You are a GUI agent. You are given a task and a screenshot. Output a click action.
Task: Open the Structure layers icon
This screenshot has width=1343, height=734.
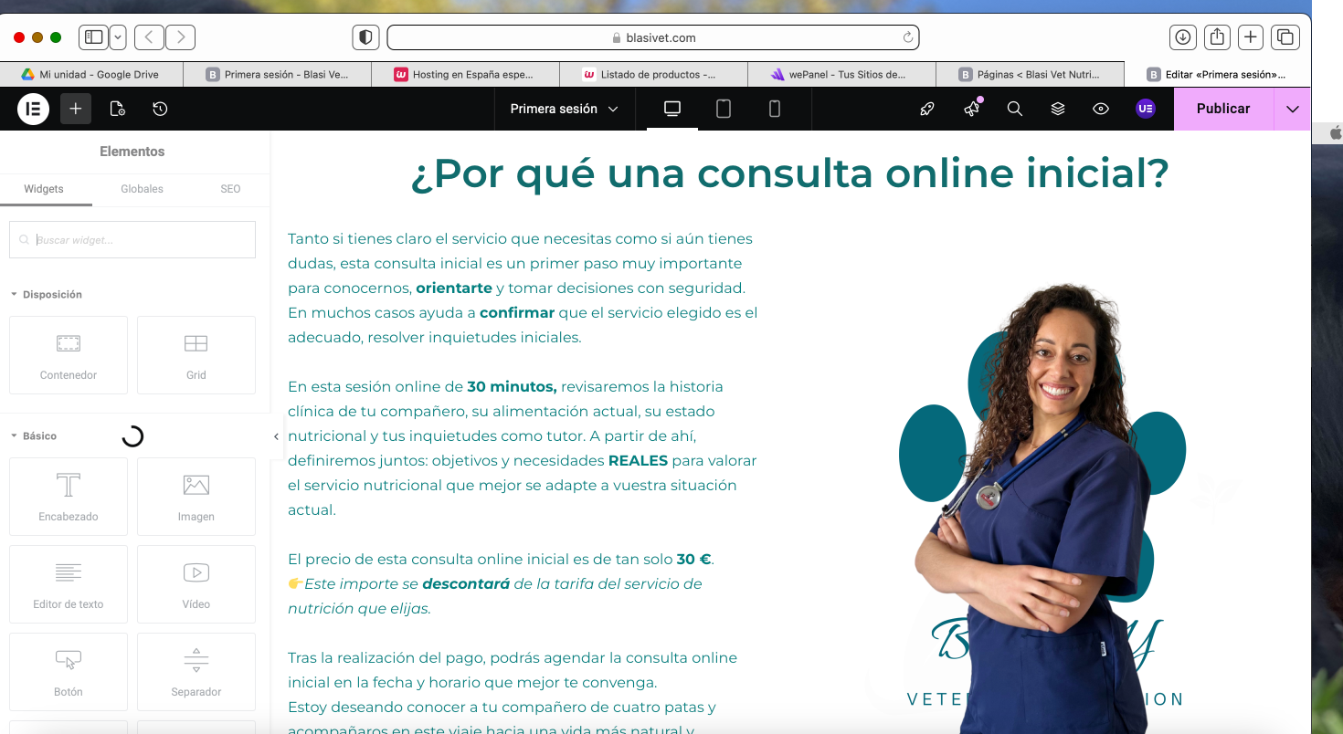coord(1058,109)
